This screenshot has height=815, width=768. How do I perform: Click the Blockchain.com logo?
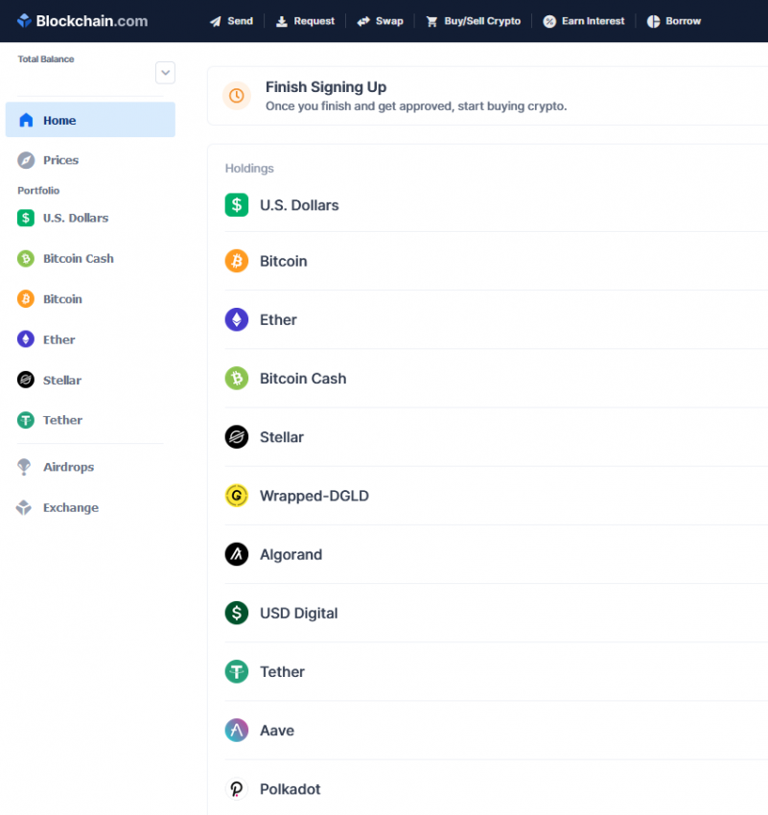point(81,21)
